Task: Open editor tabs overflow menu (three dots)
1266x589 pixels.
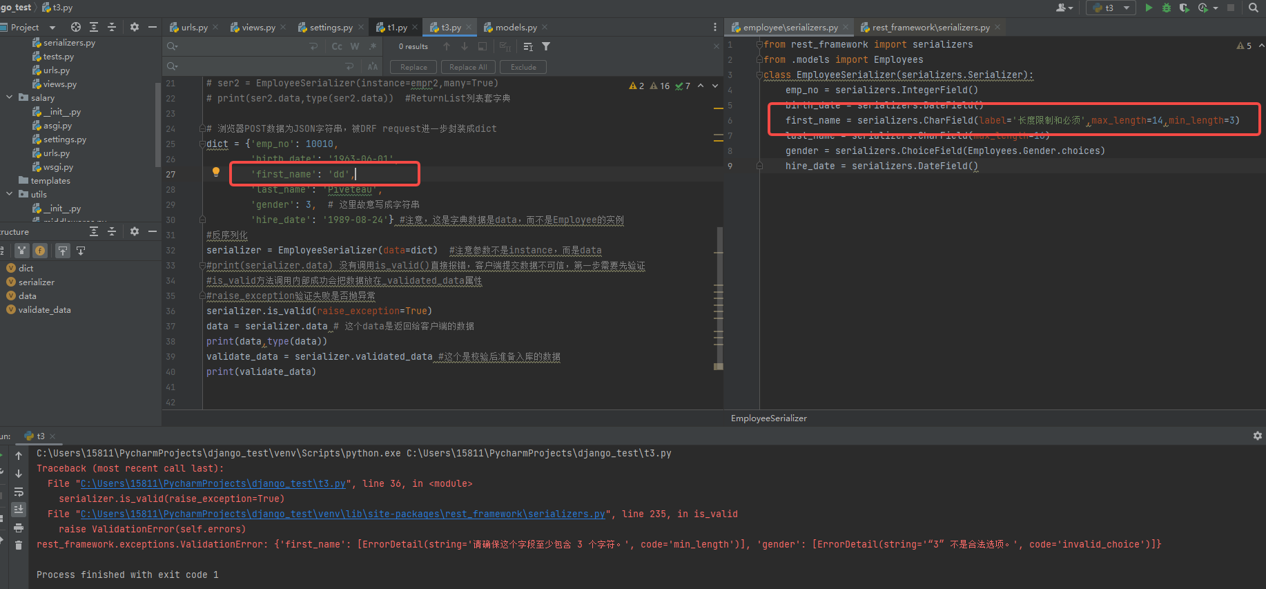Action: 715,27
